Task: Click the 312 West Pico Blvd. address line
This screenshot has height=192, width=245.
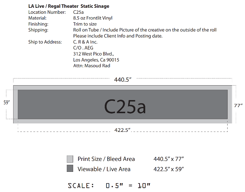Action: pyautogui.click(x=94, y=54)
